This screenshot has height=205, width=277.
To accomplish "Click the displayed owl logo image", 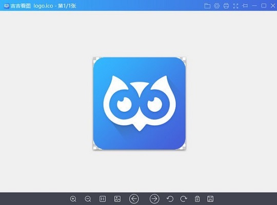I will 140,104.
